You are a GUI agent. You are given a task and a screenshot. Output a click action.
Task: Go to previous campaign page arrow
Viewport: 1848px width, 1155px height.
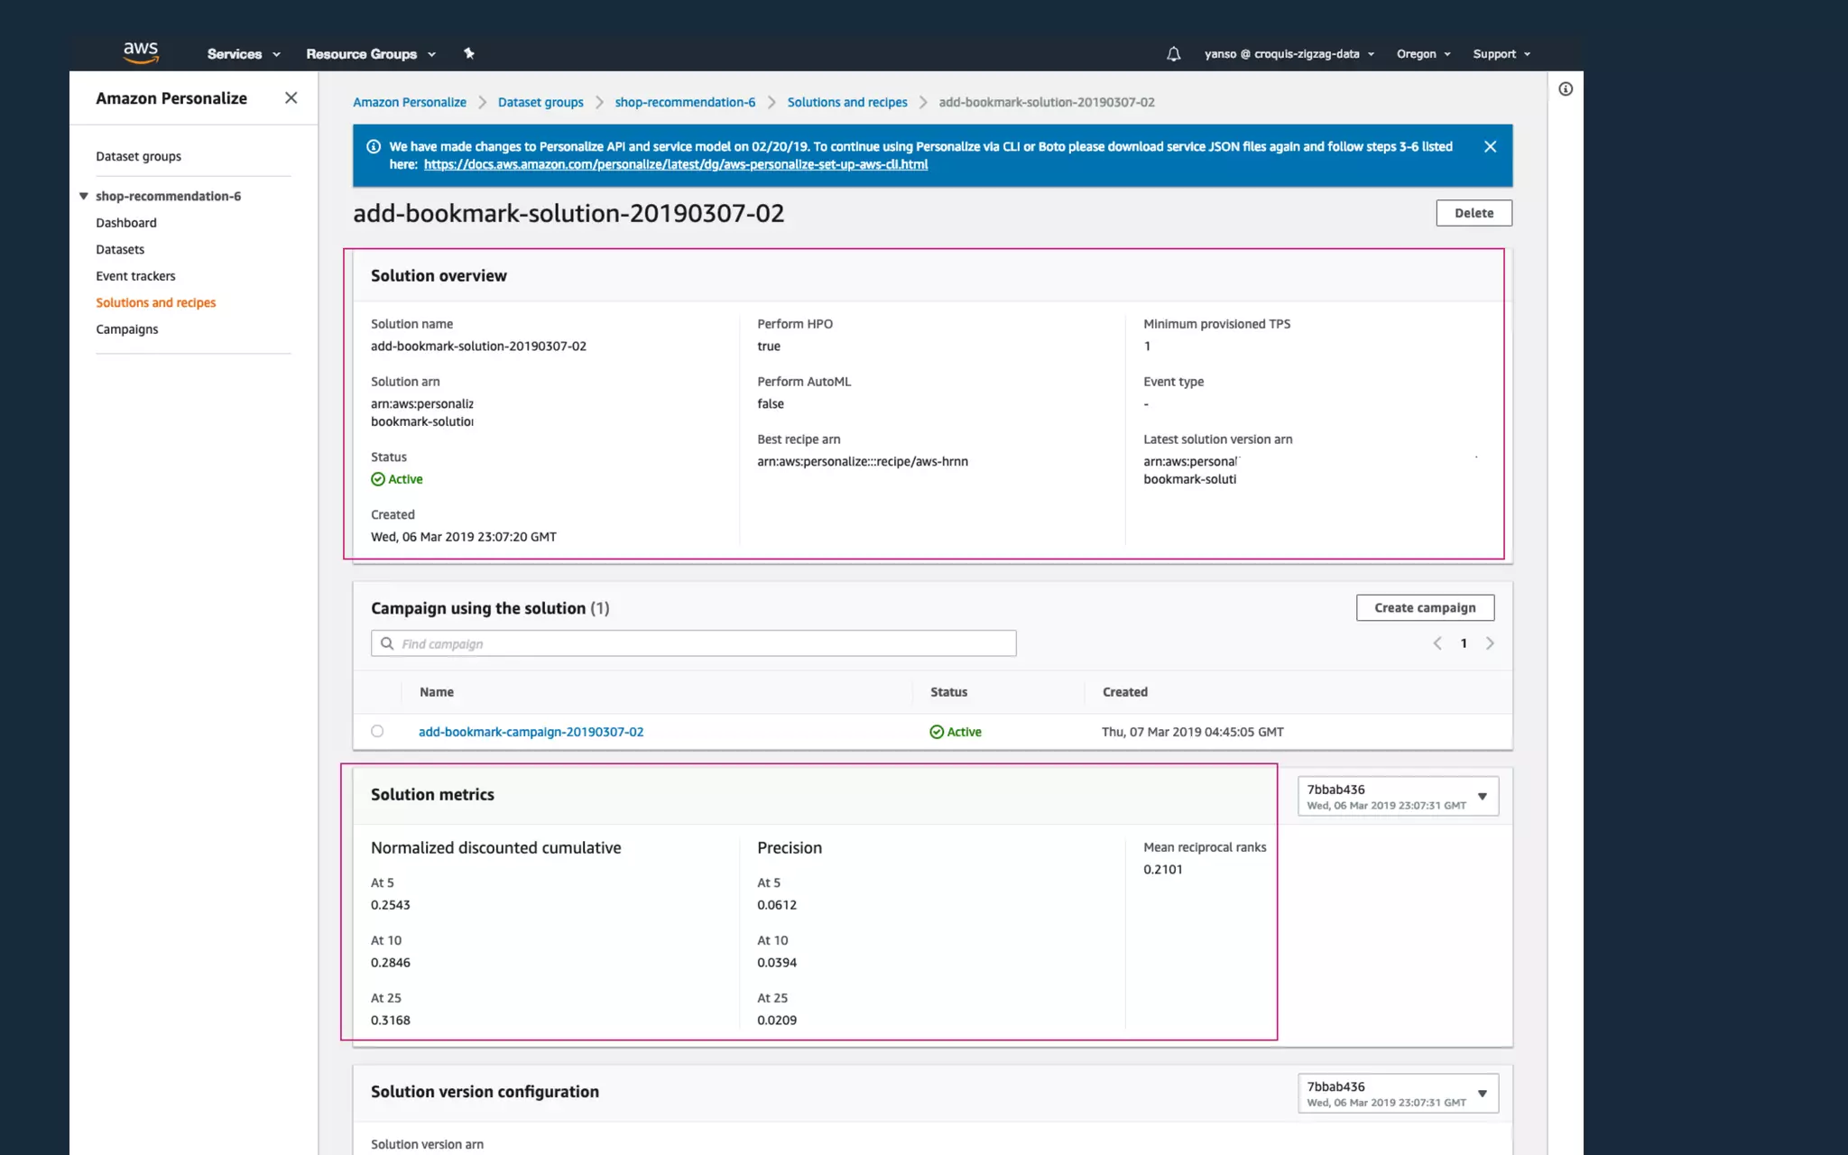1437,643
